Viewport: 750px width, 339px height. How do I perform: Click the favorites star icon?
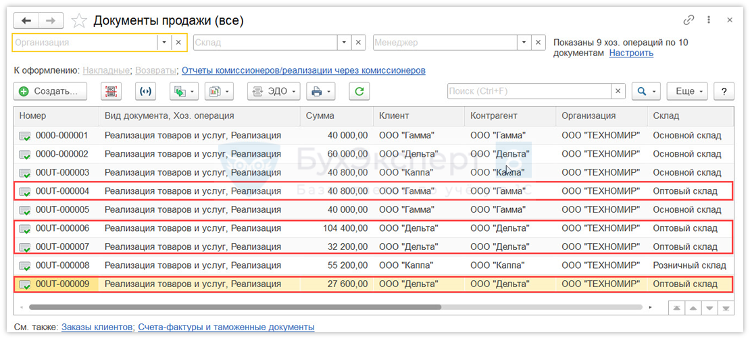coord(79,20)
